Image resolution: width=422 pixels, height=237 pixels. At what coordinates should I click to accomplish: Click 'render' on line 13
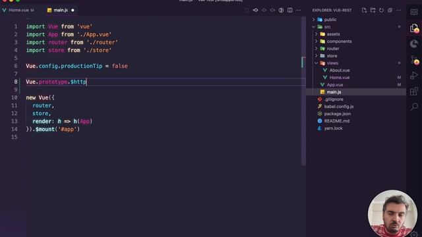coord(42,121)
